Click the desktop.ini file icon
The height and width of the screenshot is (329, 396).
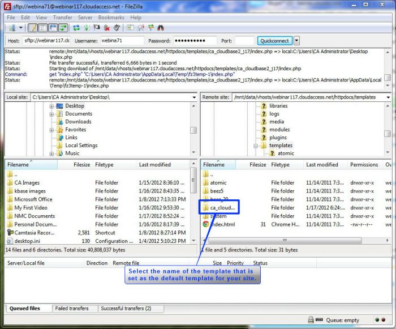pos(10,241)
